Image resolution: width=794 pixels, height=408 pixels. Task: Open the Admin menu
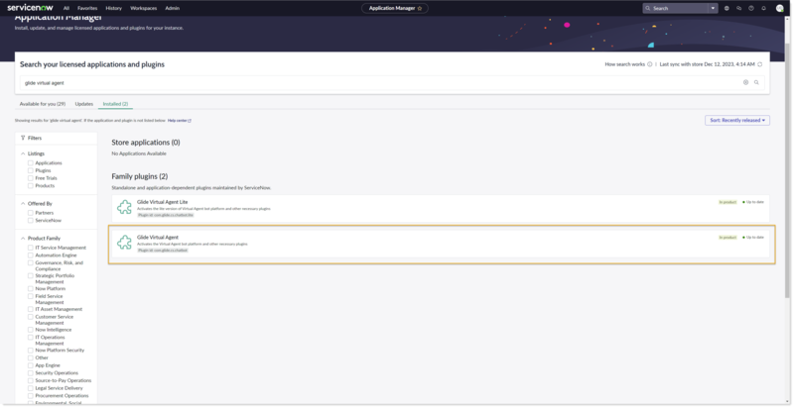[x=172, y=8]
